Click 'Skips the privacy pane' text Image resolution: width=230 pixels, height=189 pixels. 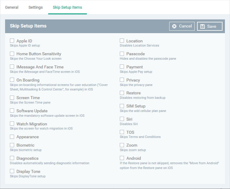(x=136, y=85)
